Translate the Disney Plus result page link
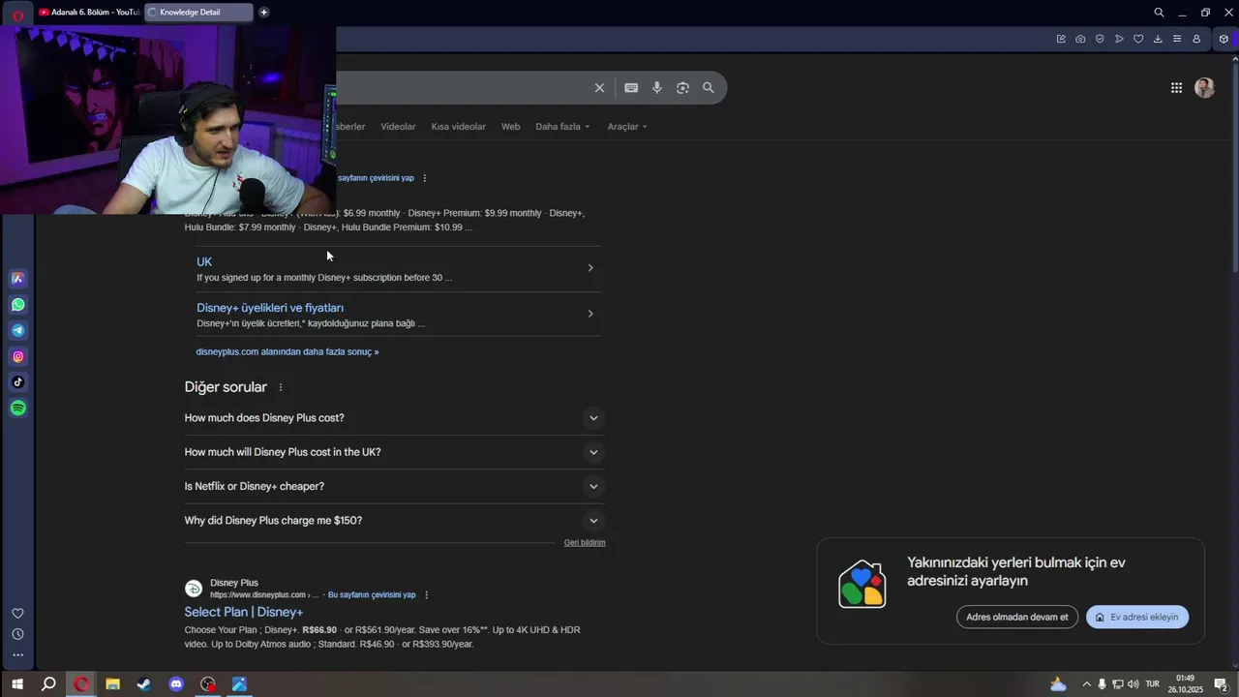The height and width of the screenshot is (697, 1239). tap(372, 595)
